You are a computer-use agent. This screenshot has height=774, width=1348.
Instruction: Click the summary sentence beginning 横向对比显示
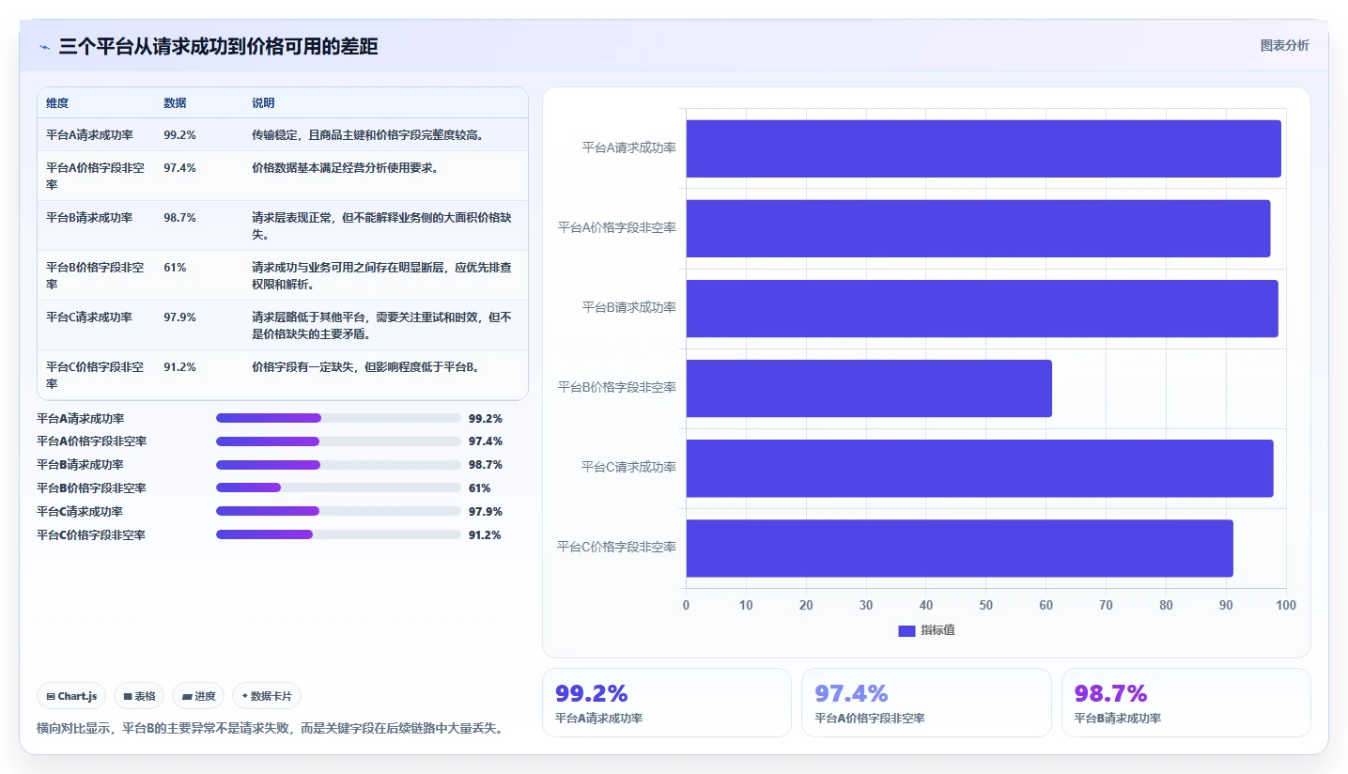[270, 728]
